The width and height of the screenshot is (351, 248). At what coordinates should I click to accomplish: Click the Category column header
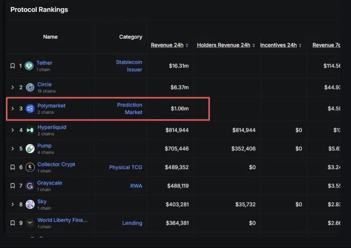pos(131,37)
